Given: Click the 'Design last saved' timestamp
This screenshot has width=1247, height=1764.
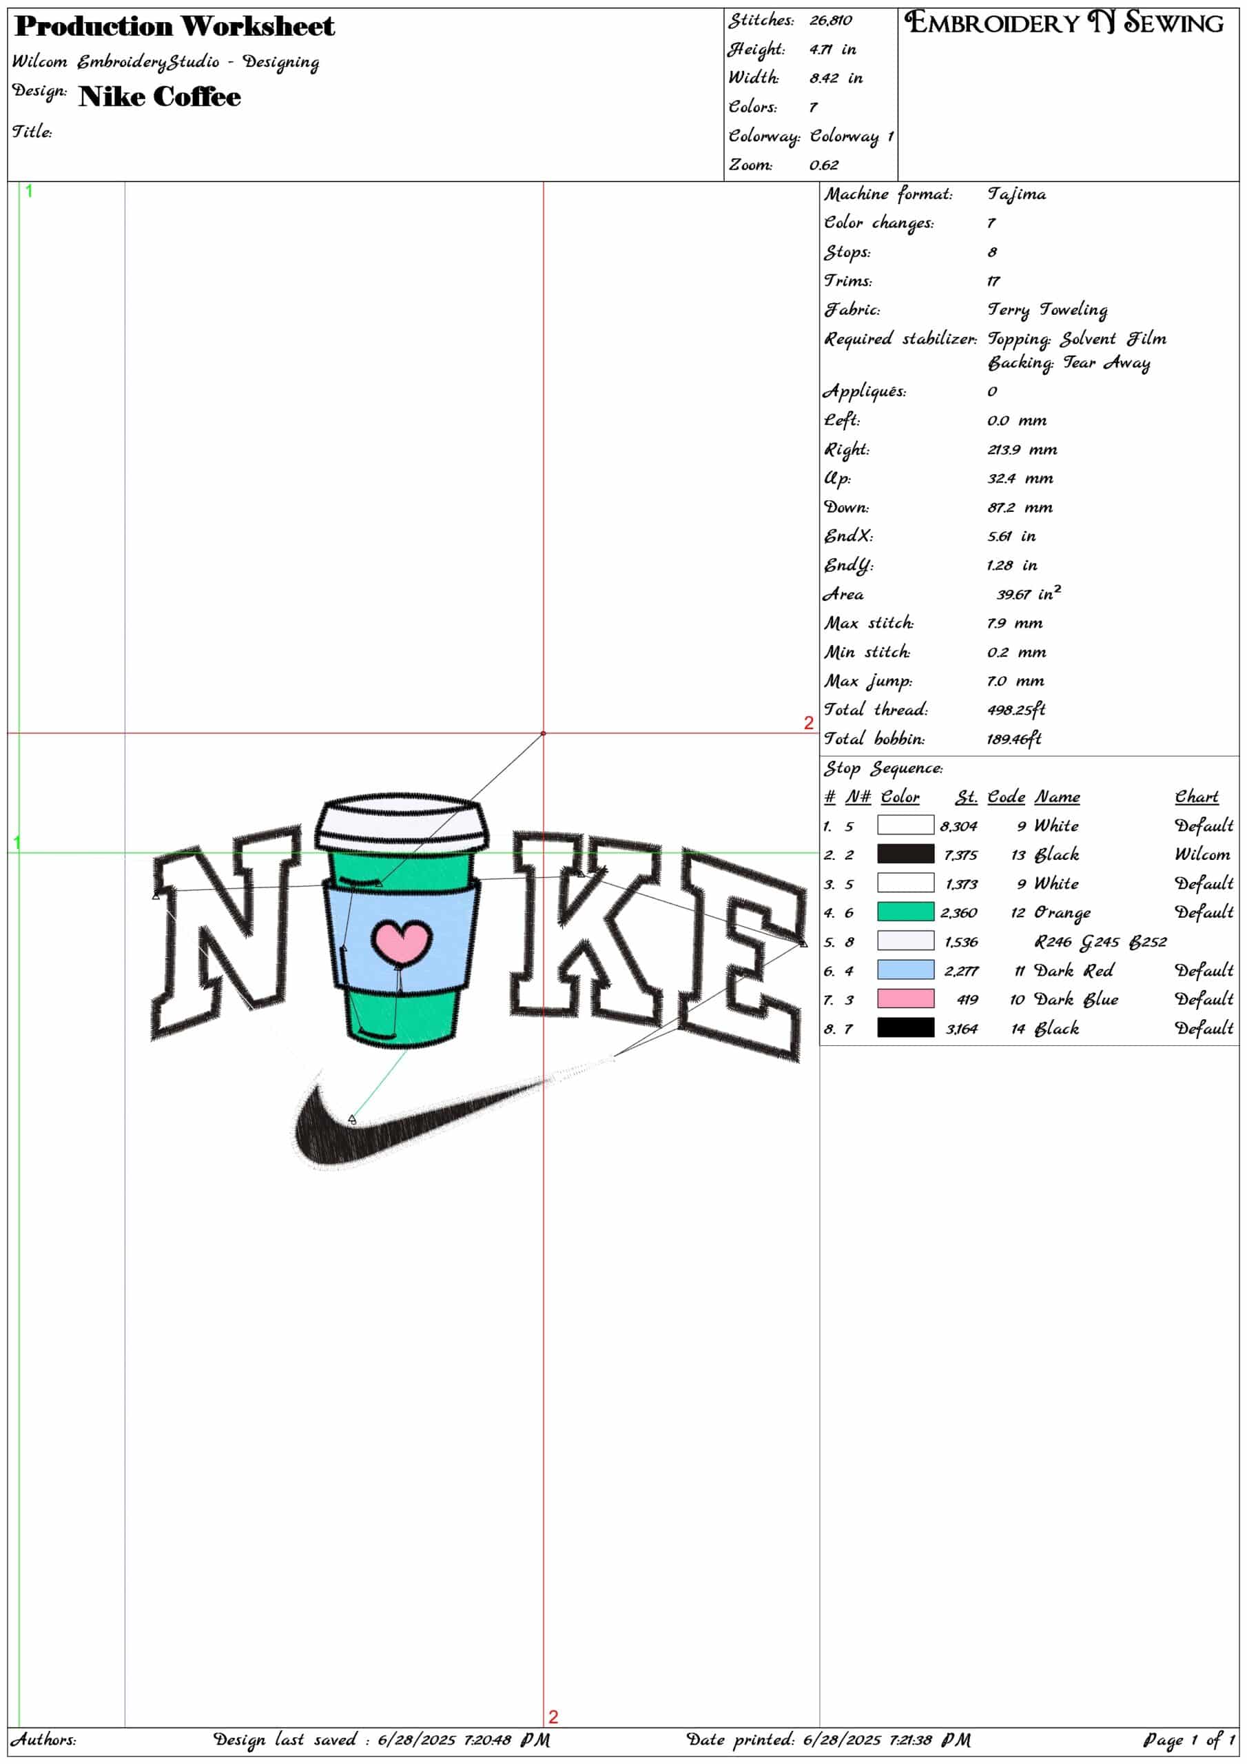Looking at the screenshot, I should pyautogui.click(x=381, y=1739).
